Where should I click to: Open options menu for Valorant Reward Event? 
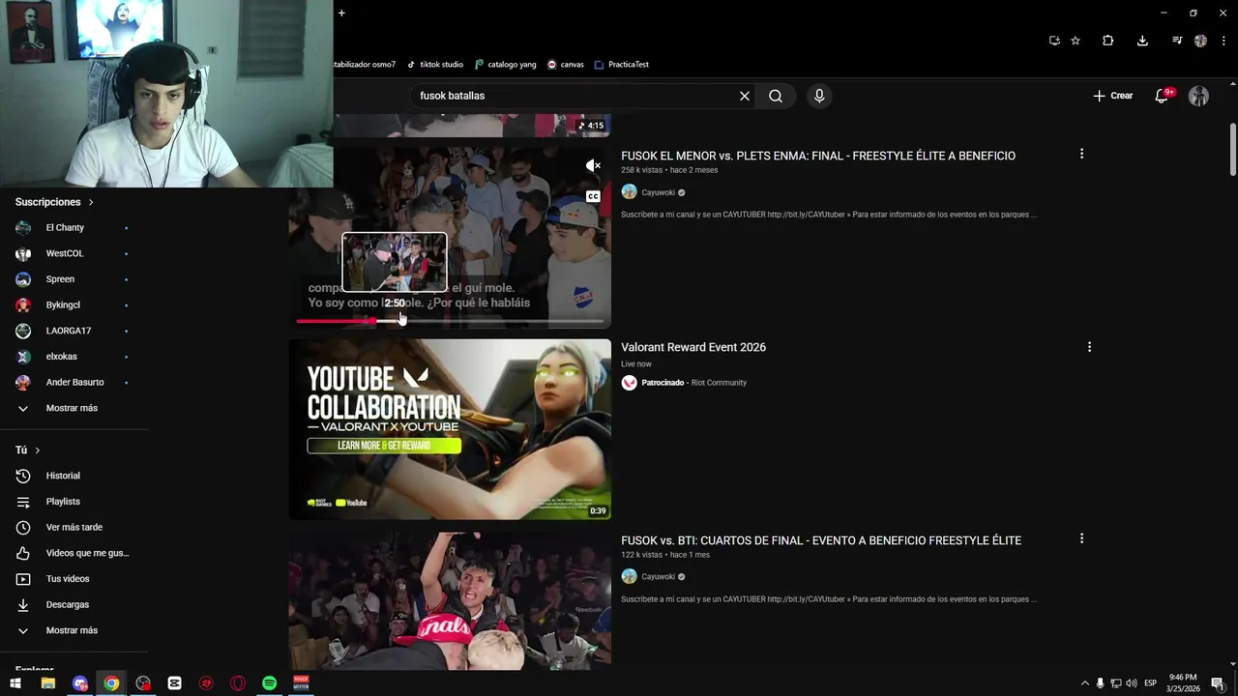[1089, 347]
